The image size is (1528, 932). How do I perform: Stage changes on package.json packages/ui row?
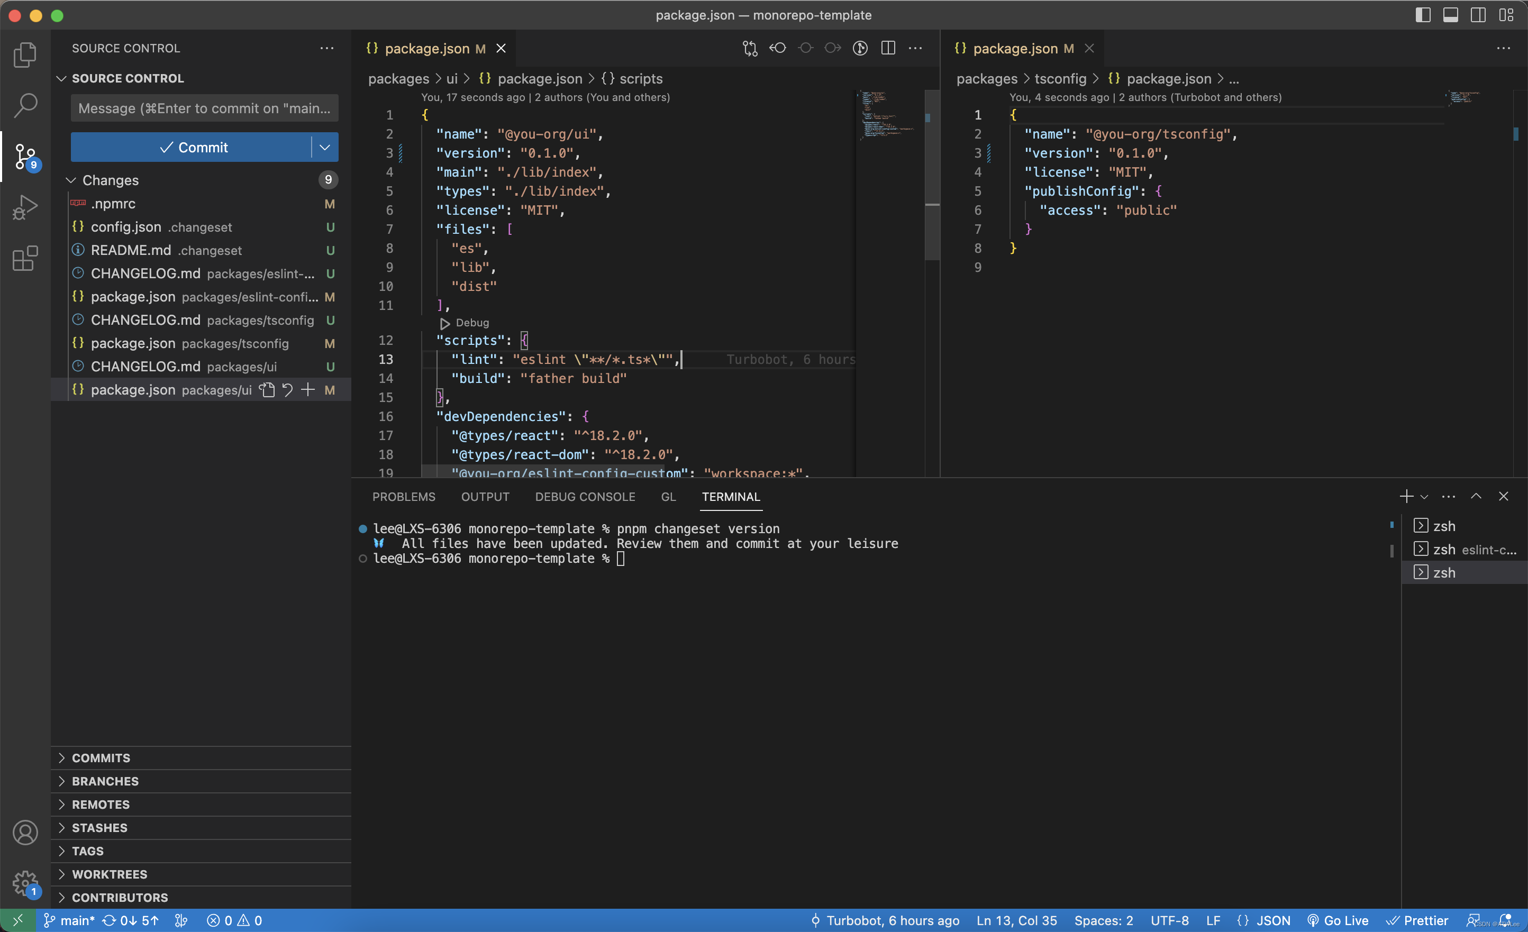coord(308,390)
